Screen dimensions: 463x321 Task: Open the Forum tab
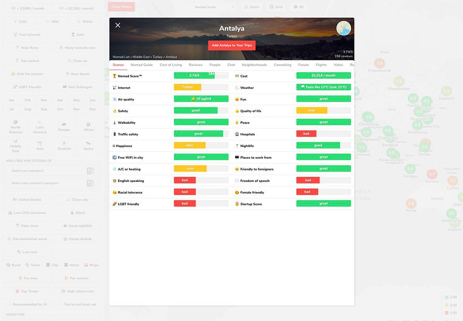point(304,65)
